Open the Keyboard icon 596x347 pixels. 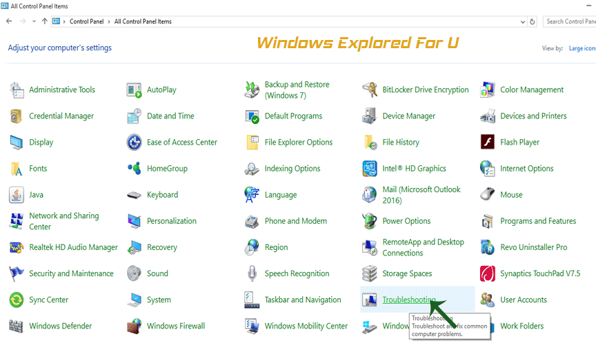(135, 196)
